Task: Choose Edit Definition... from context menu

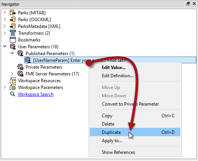Action: (x=135, y=76)
